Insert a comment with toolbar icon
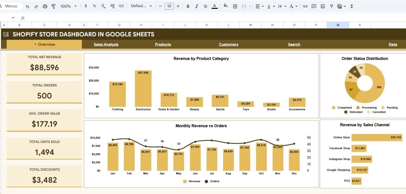 (x=314, y=6)
